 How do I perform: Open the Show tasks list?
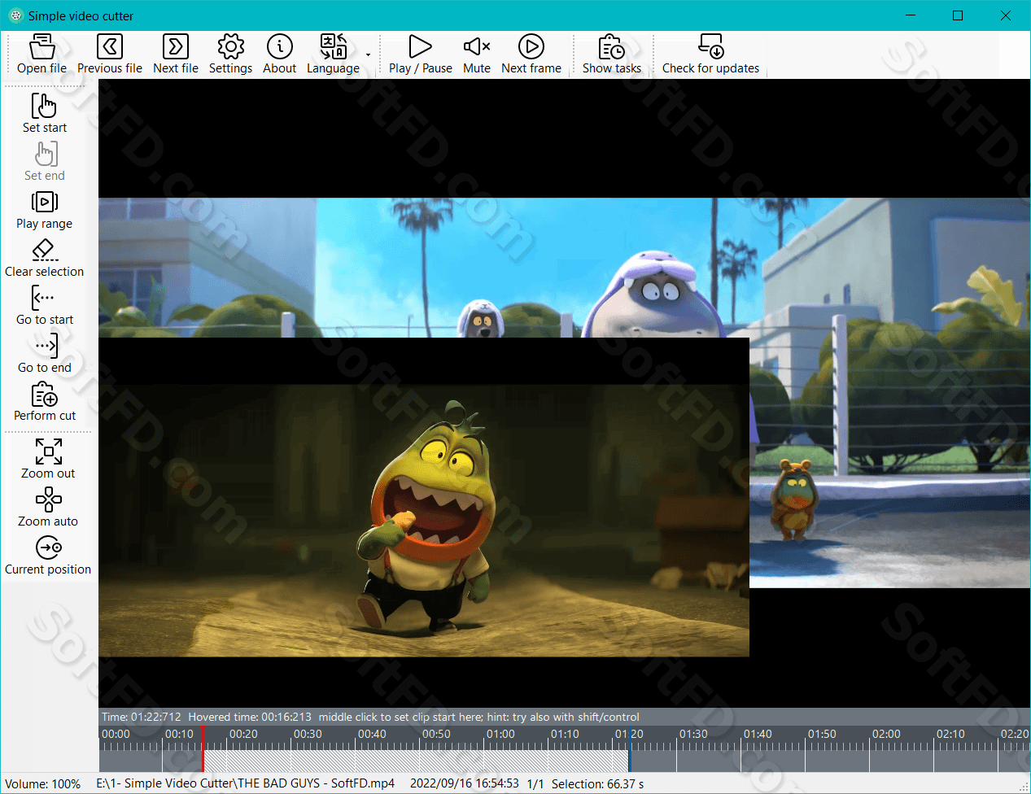pyautogui.click(x=612, y=55)
